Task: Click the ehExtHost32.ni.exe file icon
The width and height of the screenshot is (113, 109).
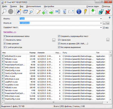Action: coord(3,56)
